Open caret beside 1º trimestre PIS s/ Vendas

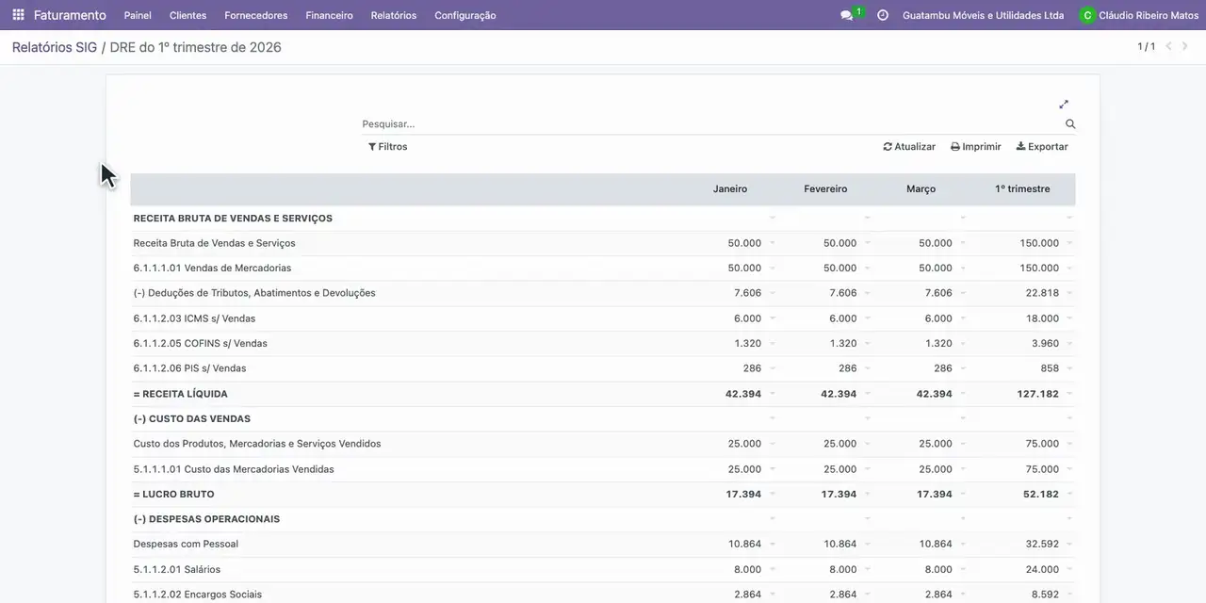(x=1069, y=368)
